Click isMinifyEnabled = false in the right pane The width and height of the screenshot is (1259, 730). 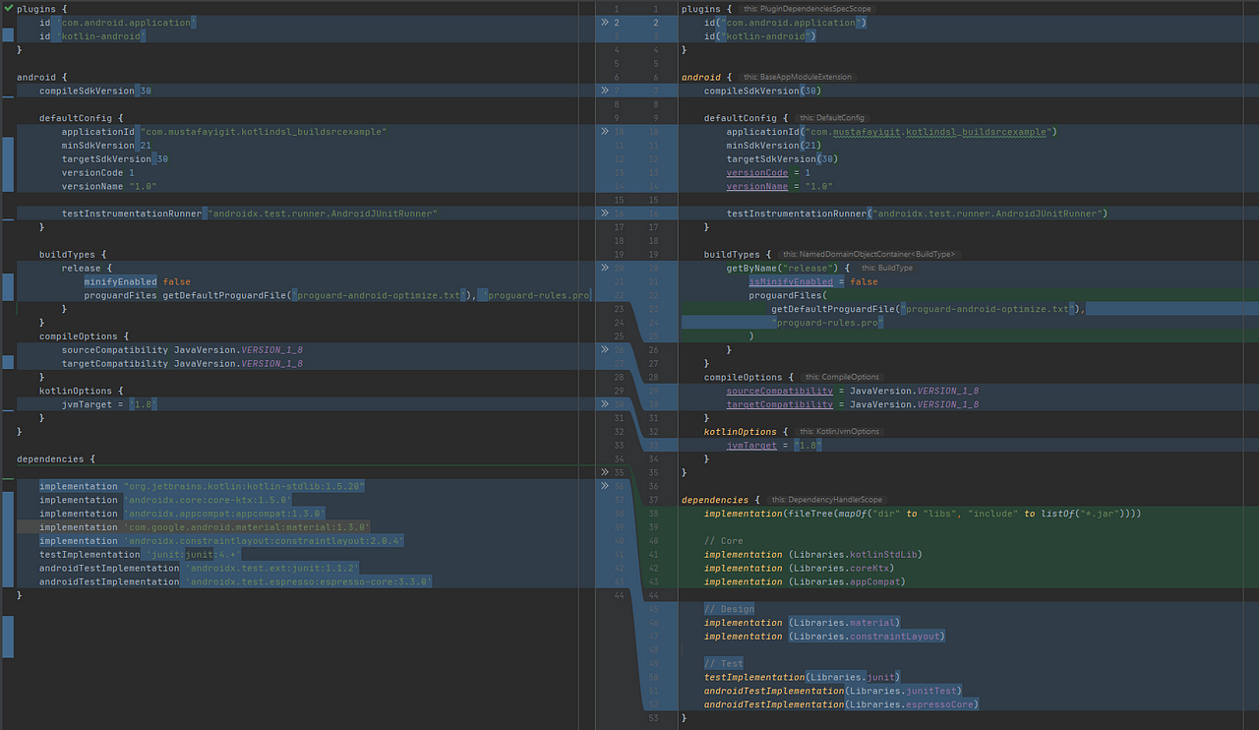[x=813, y=281]
